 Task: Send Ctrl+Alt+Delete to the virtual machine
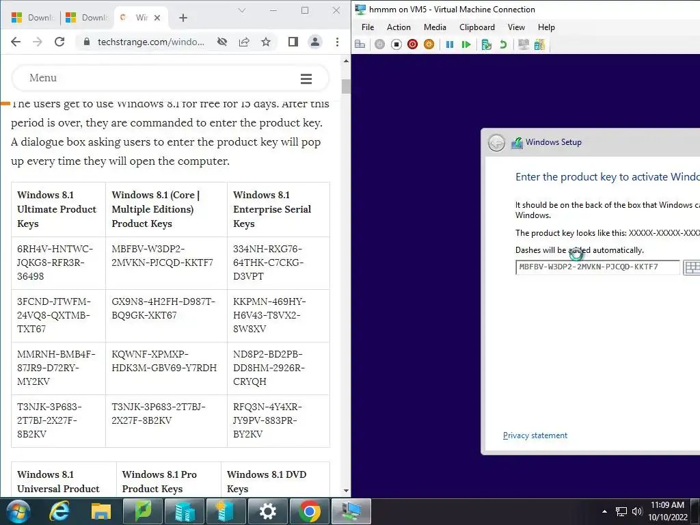[x=360, y=44]
